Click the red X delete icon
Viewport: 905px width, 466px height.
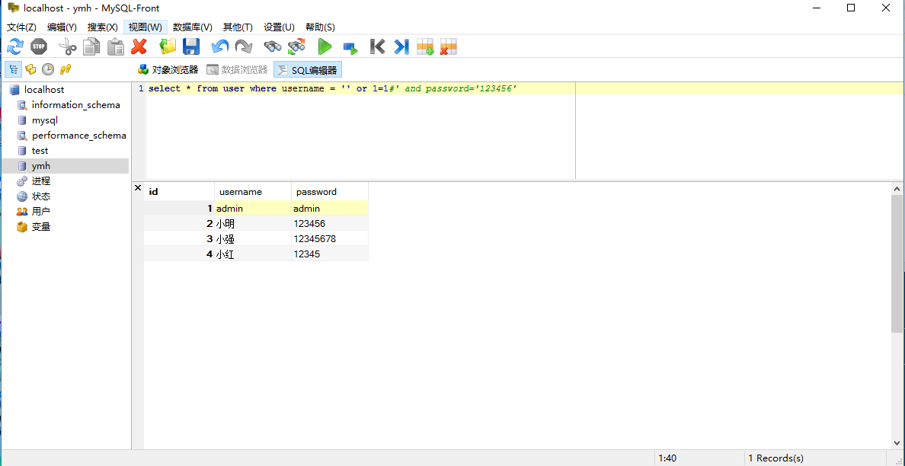click(x=139, y=47)
